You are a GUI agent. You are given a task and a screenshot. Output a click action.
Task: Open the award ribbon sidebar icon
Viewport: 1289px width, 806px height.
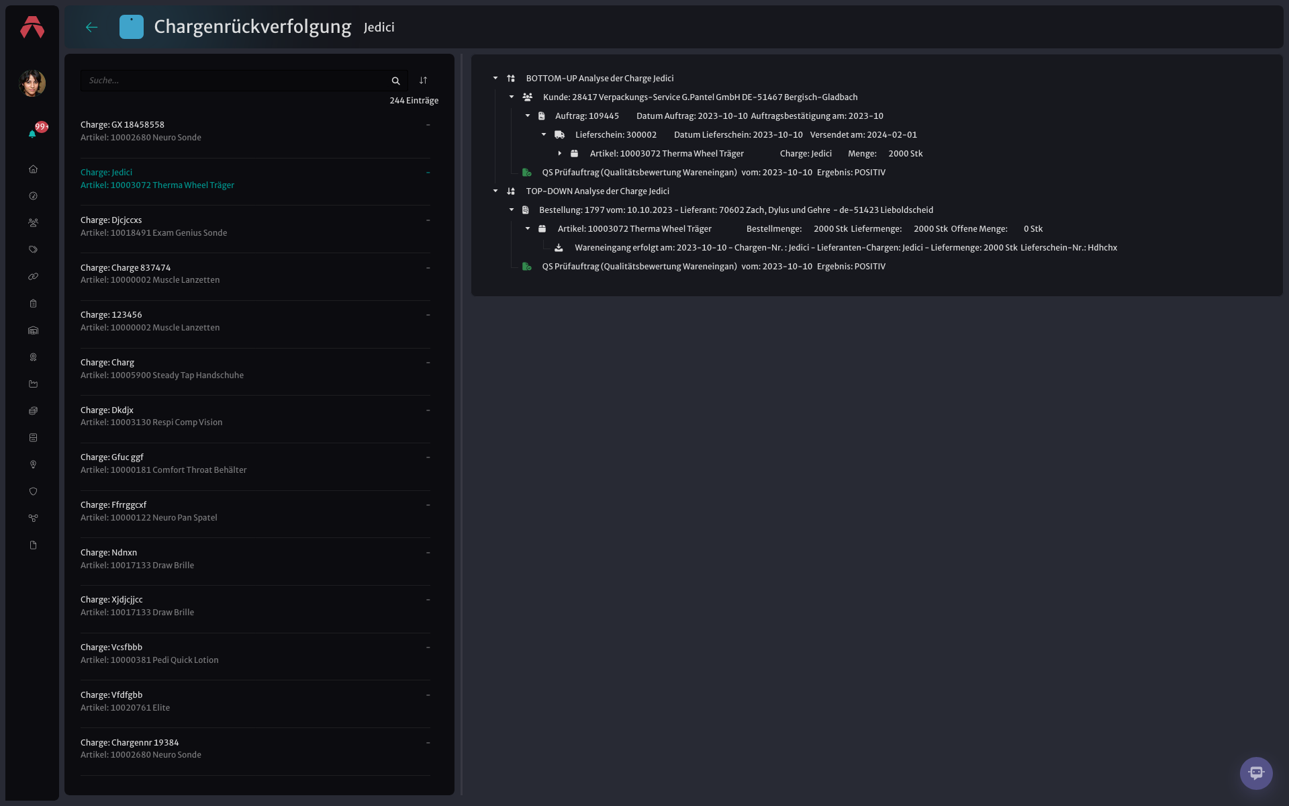pos(33,357)
